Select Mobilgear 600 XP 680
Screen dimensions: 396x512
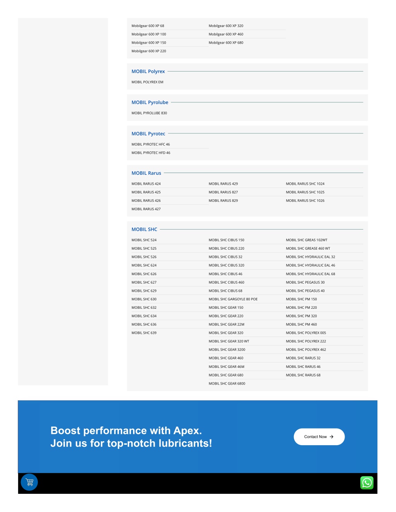226,43
